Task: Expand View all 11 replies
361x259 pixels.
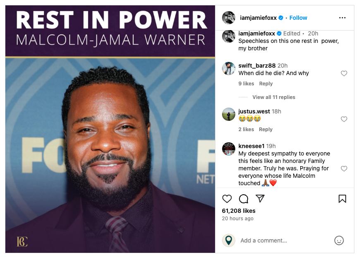Action: point(274,97)
